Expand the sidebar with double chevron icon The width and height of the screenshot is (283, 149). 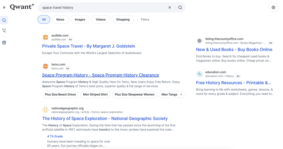point(4,7)
